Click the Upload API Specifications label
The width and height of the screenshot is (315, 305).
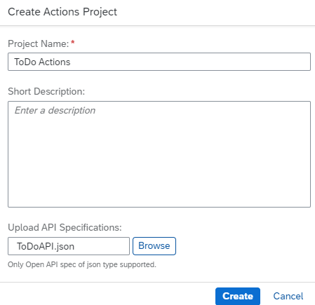pos(65,227)
